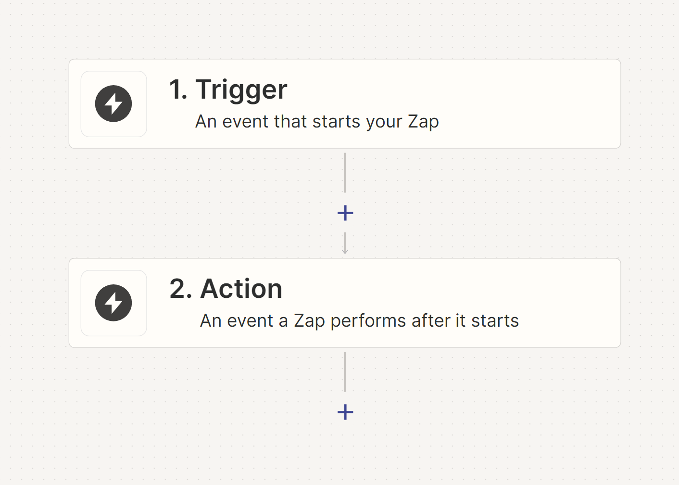The height and width of the screenshot is (485, 679).
Task: Click the arrow pointing into the Action step
Action: click(x=345, y=243)
